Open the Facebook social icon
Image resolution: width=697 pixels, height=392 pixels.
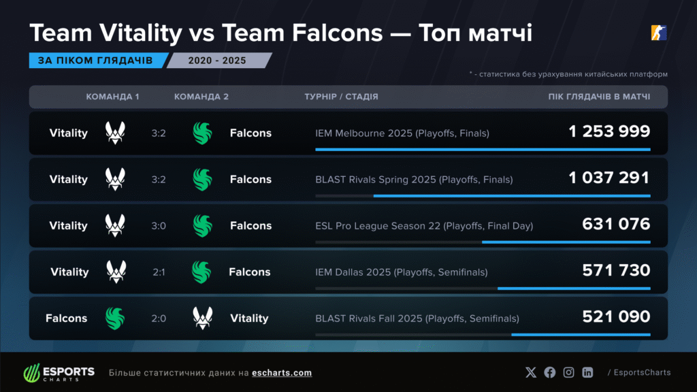[550, 372]
